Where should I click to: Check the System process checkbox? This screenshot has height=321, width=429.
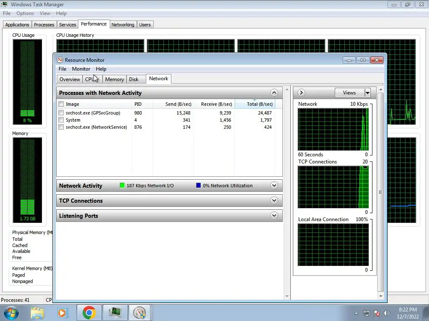pyautogui.click(x=61, y=120)
